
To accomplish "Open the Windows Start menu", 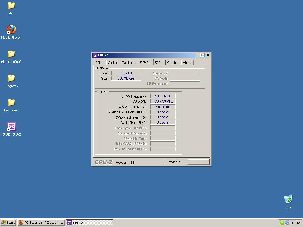I will [x=8, y=223].
